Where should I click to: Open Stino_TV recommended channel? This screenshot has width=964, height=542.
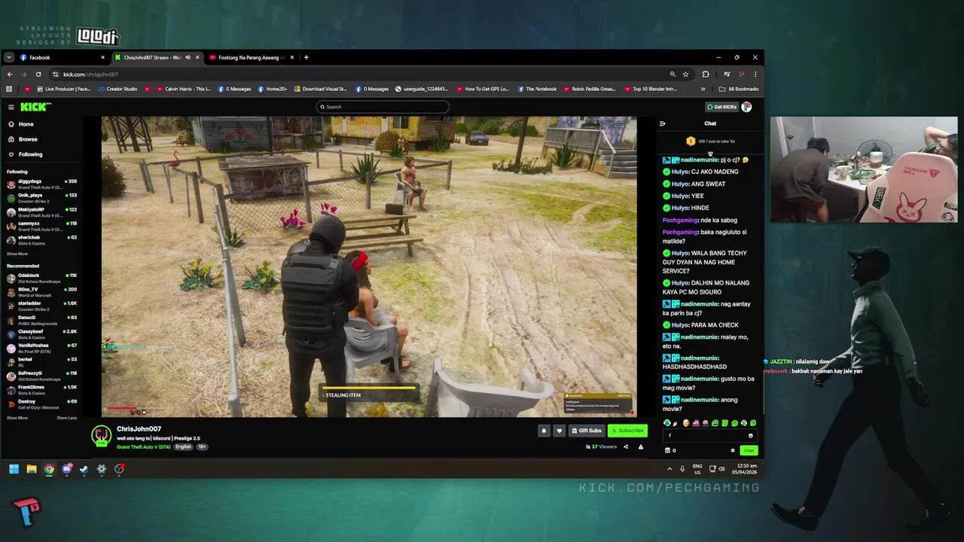(41, 292)
